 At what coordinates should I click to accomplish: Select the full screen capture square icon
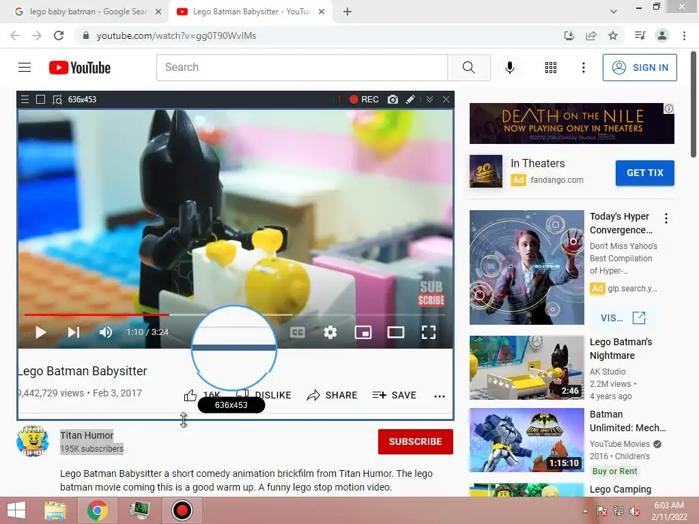pyautogui.click(x=40, y=100)
